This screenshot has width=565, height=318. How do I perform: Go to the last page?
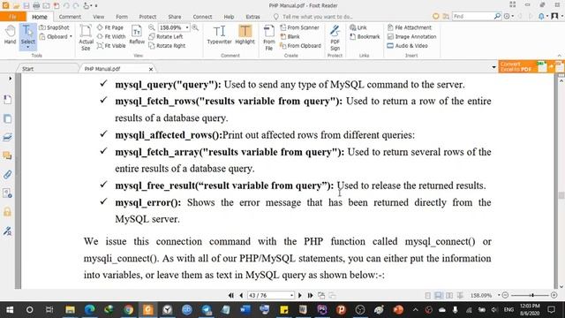click(310, 295)
